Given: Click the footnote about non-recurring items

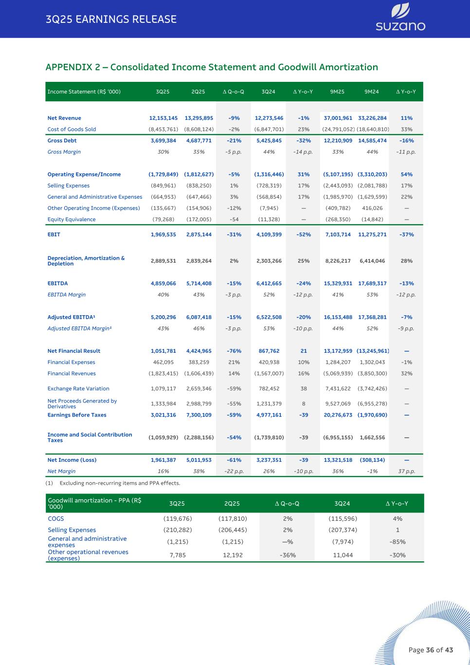Looking at the screenshot, I should [113, 483].
